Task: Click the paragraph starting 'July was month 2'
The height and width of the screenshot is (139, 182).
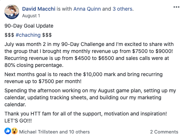Action: pos(89,55)
